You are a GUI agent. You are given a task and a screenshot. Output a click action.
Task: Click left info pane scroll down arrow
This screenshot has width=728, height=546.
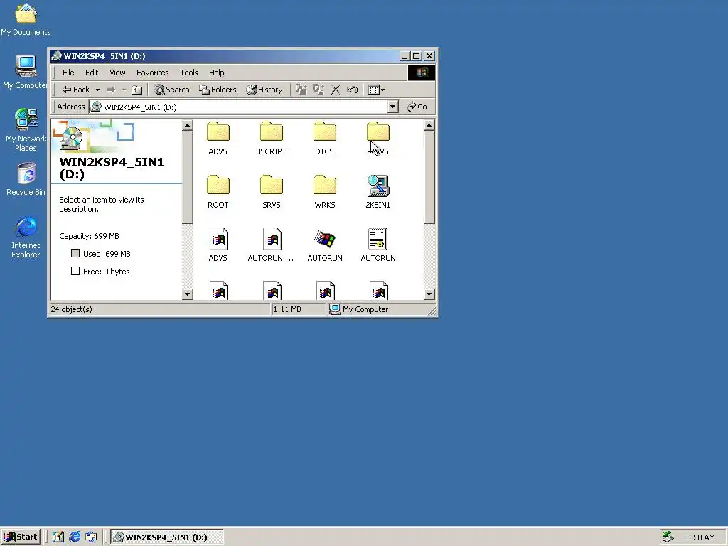(x=188, y=294)
